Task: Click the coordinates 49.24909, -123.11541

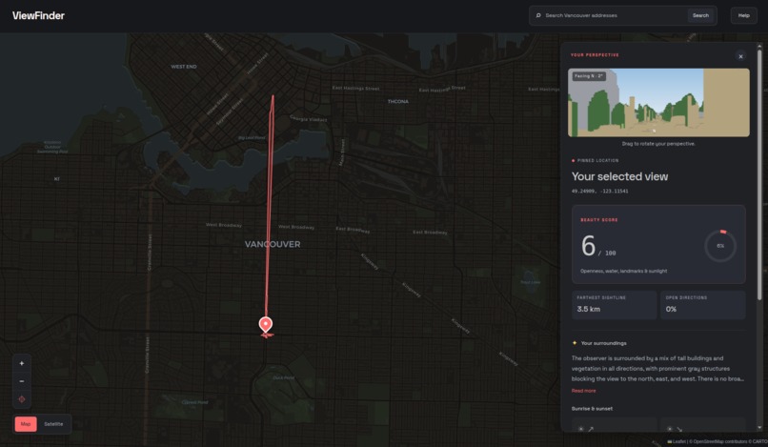Action: click(599, 192)
